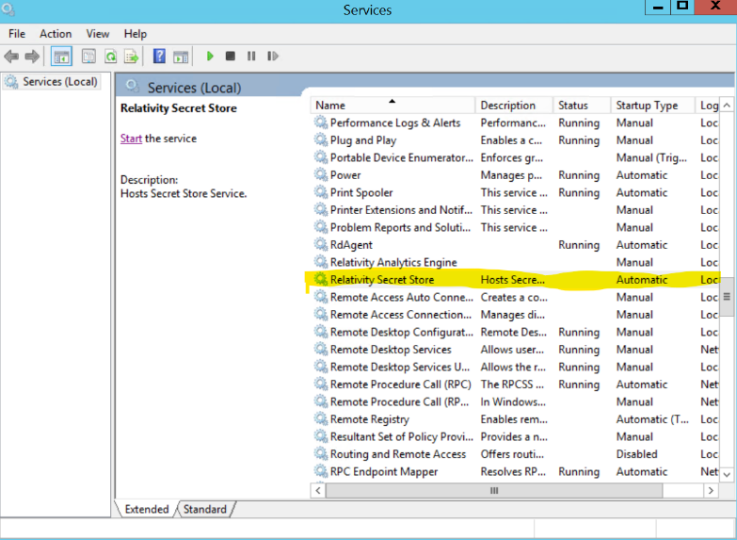
Task: Click gear icon of Remote Desktop Services
Action: [x=321, y=350]
